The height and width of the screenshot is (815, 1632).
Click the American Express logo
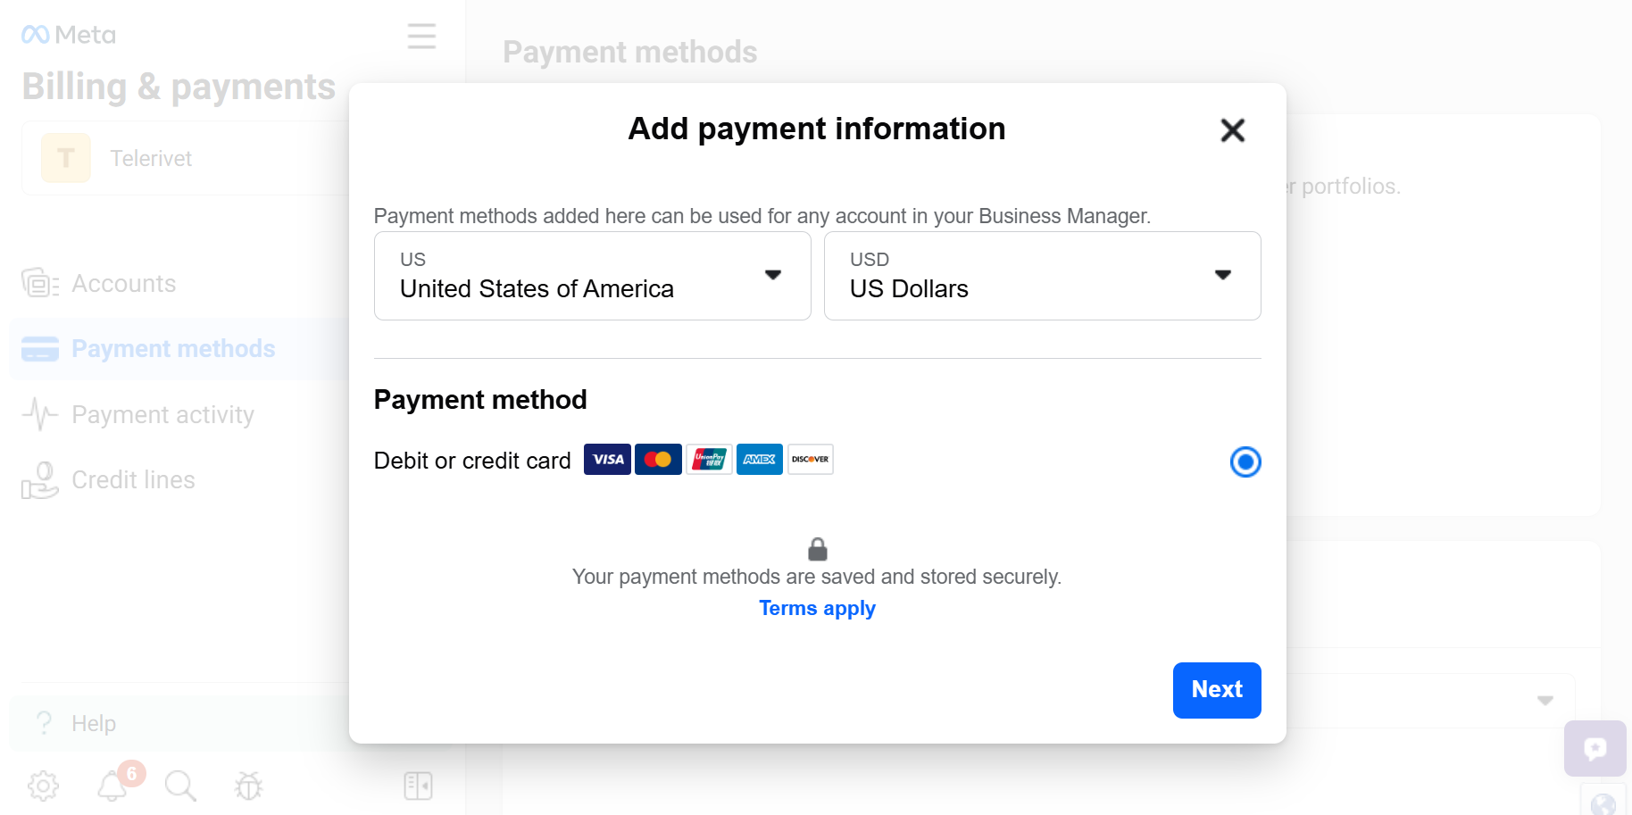[x=760, y=459]
